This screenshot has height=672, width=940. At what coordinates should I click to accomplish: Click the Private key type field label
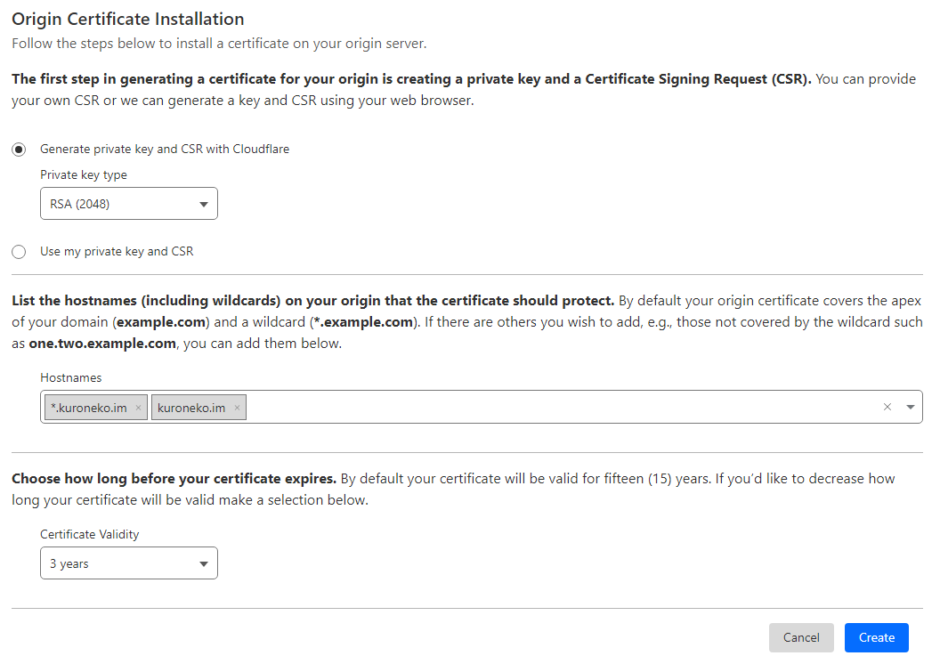[84, 175]
